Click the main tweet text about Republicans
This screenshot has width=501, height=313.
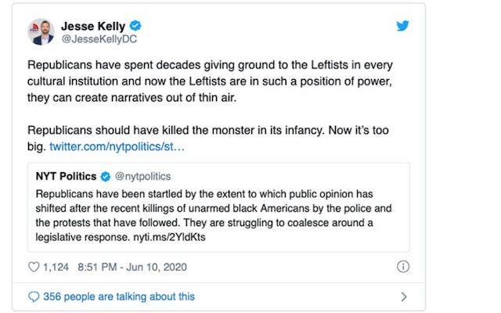pyautogui.click(x=210, y=81)
